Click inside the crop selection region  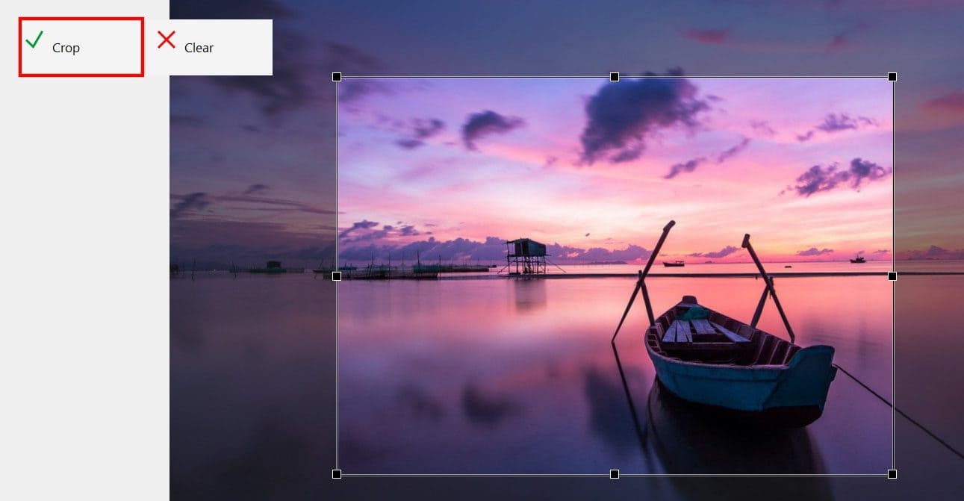(523, 336)
